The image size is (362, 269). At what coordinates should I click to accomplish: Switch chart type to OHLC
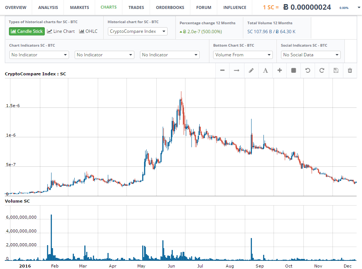(88, 31)
